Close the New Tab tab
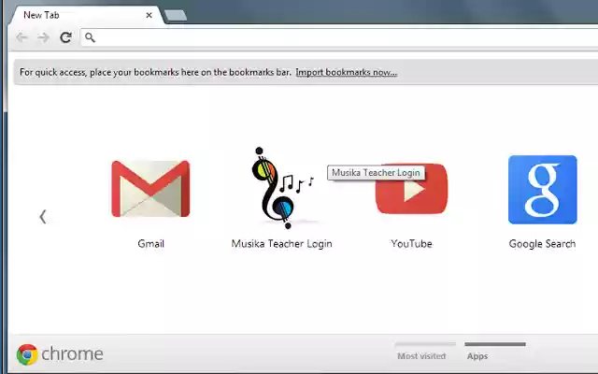 point(149,15)
